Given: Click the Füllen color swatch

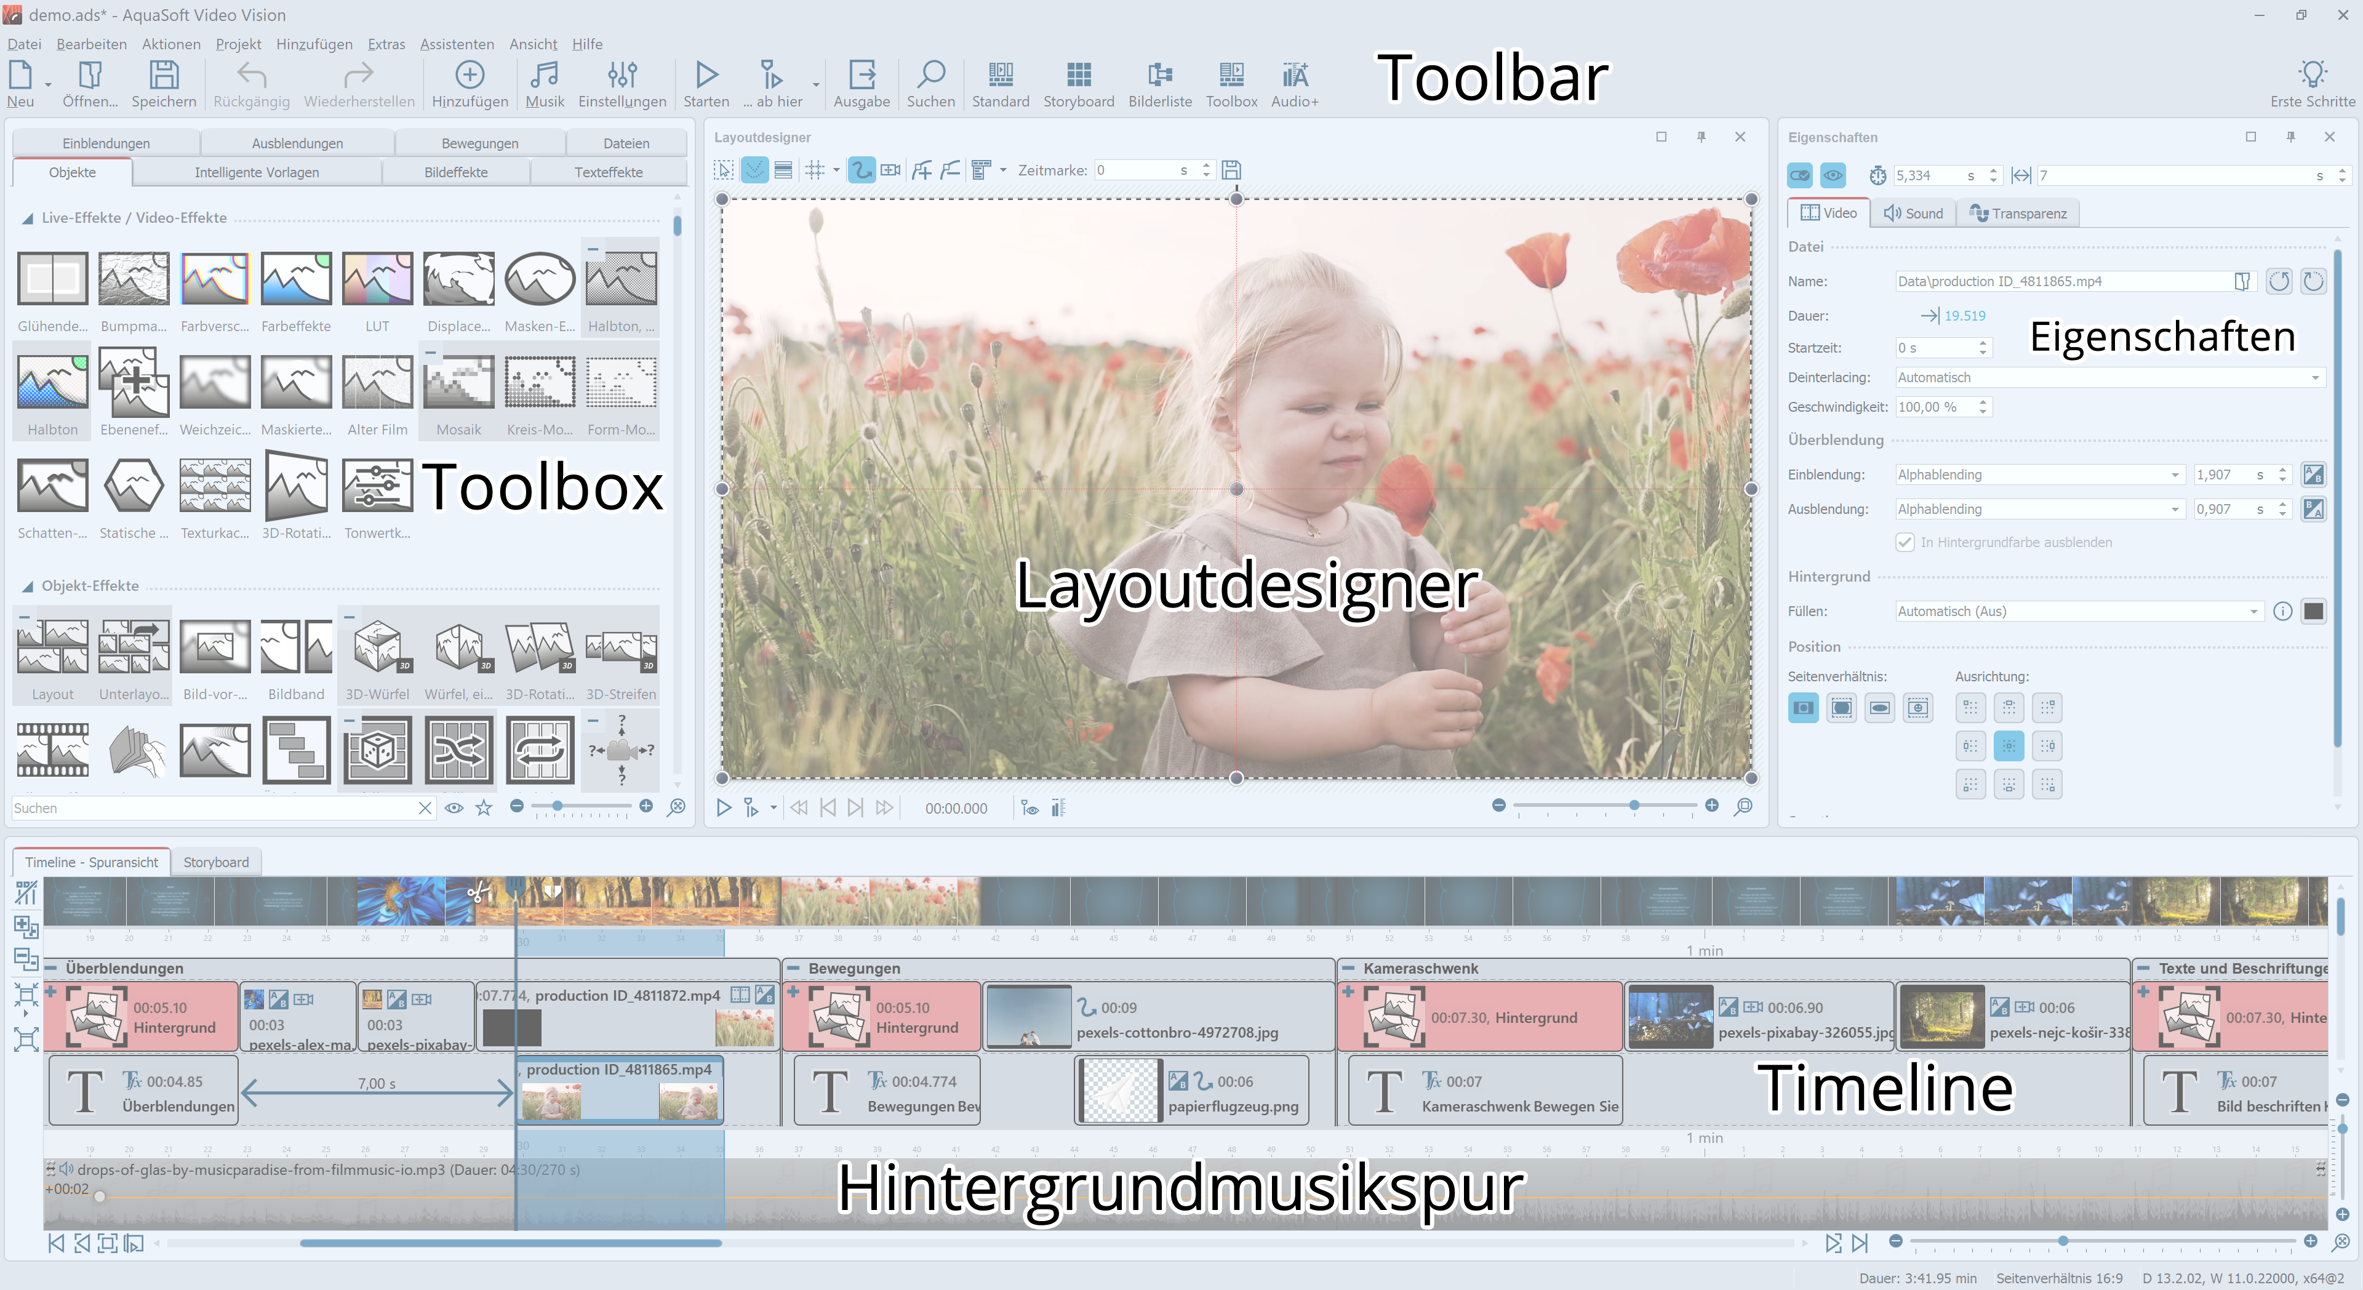Looking at the screenshot, I should pyautogui.click(x=2313, y=611).
